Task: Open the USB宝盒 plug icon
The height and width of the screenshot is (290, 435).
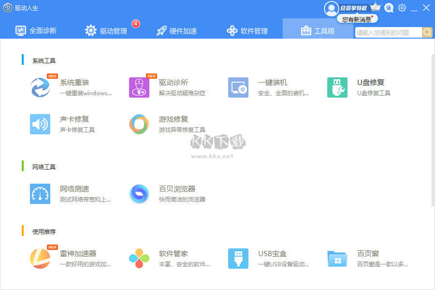Action: [238, 259]
